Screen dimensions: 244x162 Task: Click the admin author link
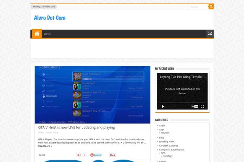41,132
